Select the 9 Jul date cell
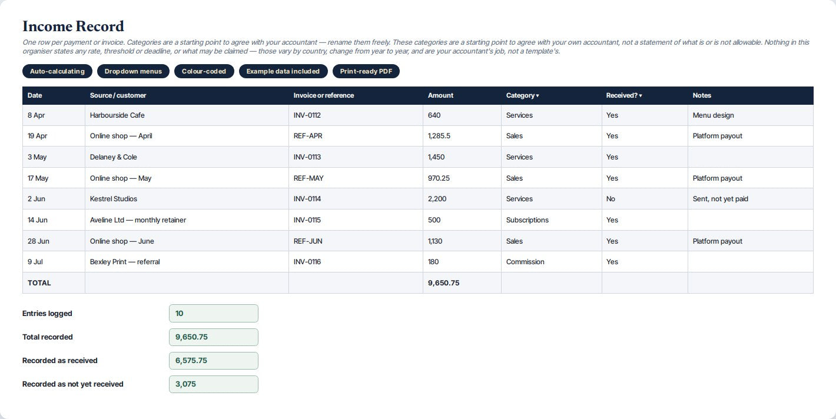This screenshot has width=836, height=419. pyautogui.click(x=54, y=262)
